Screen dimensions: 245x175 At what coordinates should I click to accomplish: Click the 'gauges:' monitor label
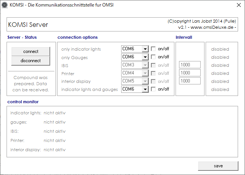[x=19, y=122]
